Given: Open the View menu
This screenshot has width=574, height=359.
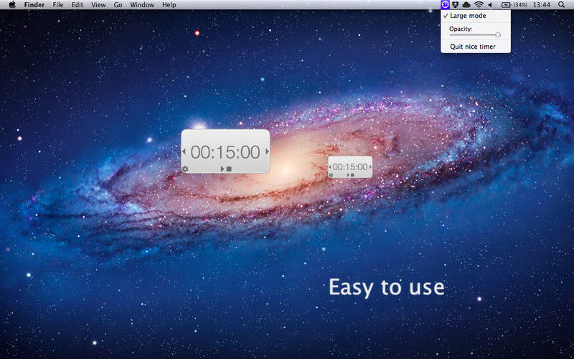Looking at the screenshot, I should coord(98,5).
